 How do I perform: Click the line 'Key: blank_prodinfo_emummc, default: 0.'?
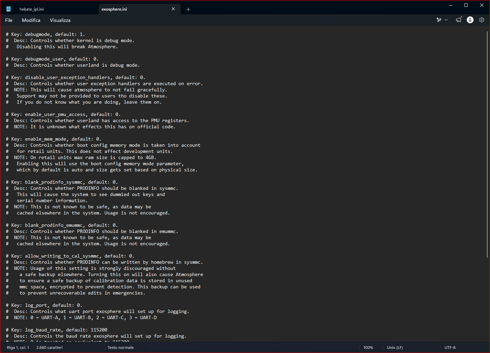point(62,225)
